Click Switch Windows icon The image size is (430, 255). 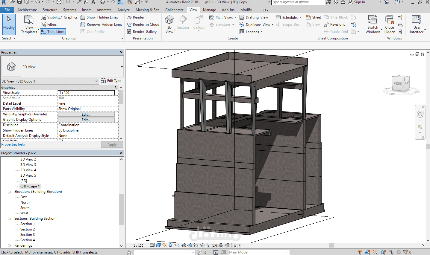click(x=373, y=20)
